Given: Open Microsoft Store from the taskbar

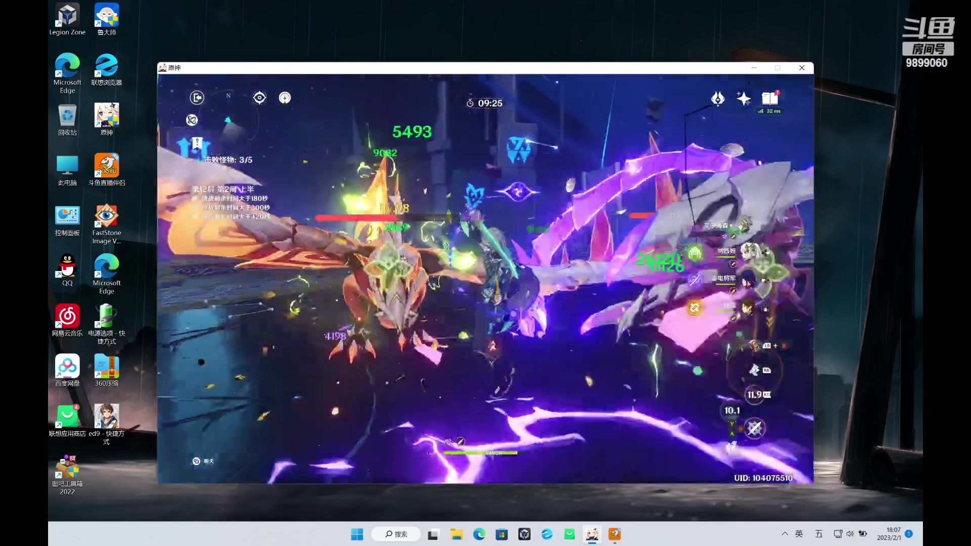Looking at the screenshot, I should pyautogui.click(x=502, y=534).
